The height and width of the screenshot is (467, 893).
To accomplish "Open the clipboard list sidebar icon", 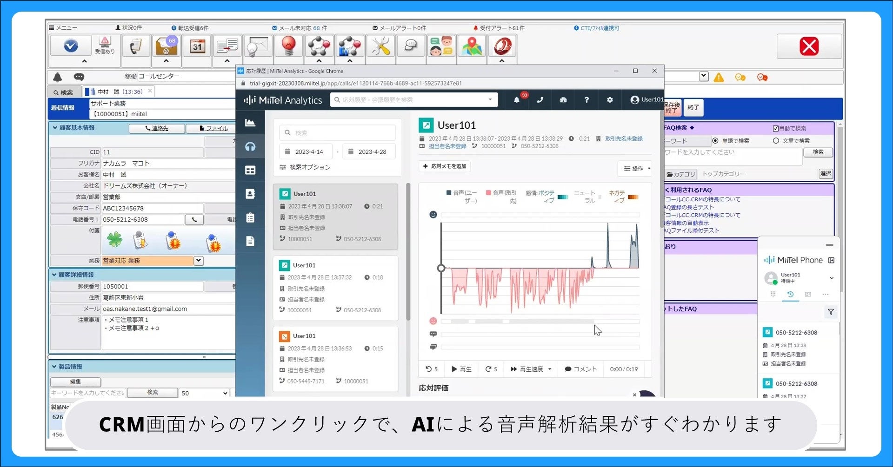I will click(x=250, y=217).
